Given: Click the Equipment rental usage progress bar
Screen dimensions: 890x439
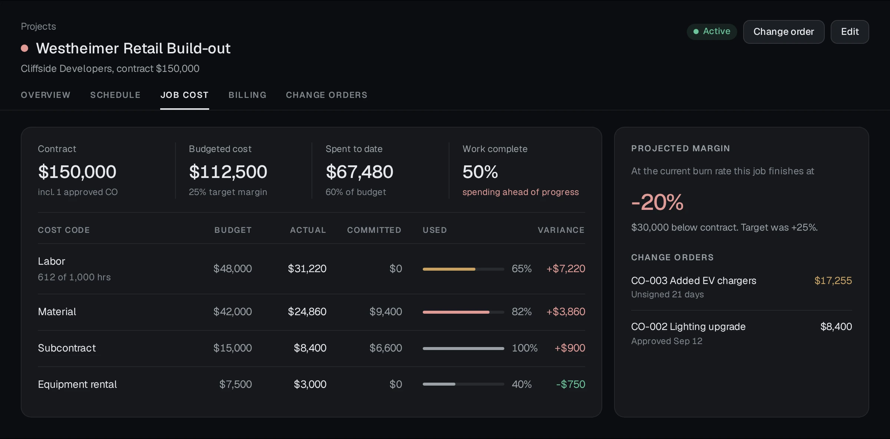Looking at the screenshot, I should (463, 384).
